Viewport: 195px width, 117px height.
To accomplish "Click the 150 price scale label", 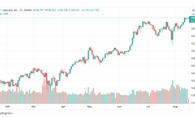I will pyautogui.click(x=193, y=51).
